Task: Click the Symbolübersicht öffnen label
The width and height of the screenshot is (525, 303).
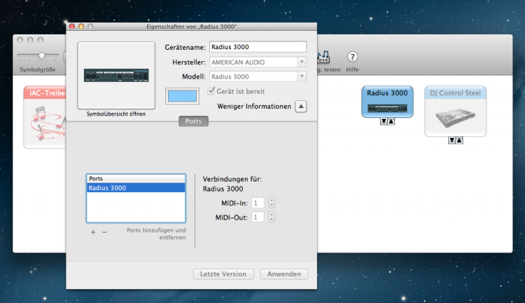Action: point(116,114)
